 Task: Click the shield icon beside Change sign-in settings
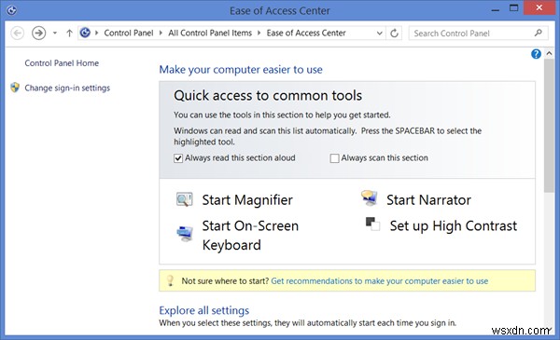click(x=15, y=88)
